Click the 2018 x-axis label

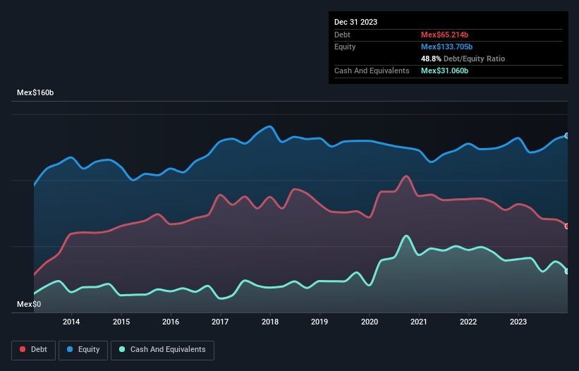(x=270, y=322)
